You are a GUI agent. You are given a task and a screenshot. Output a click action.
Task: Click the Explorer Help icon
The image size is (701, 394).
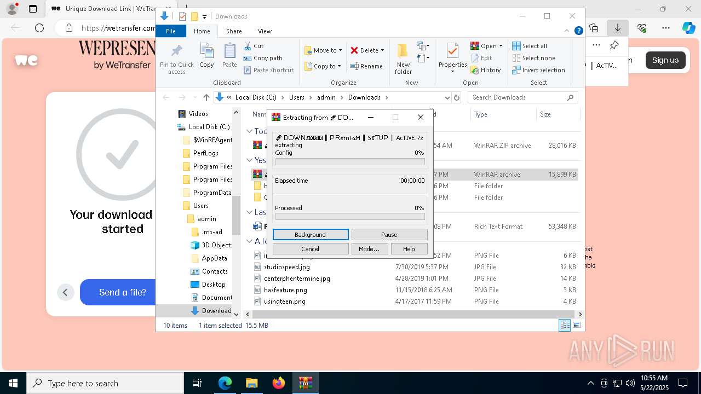pos(578,31)
